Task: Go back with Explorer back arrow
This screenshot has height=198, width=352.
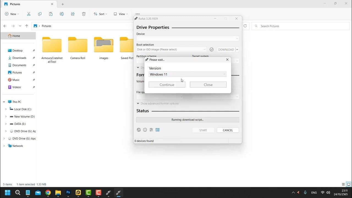Action: (5, 26)
